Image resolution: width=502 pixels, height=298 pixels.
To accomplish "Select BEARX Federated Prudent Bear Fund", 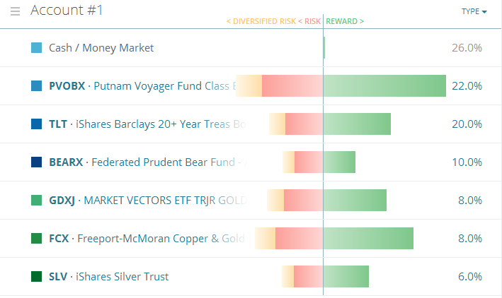I will pos(142,162).
